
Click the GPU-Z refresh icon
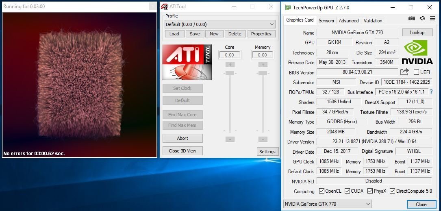422,19
